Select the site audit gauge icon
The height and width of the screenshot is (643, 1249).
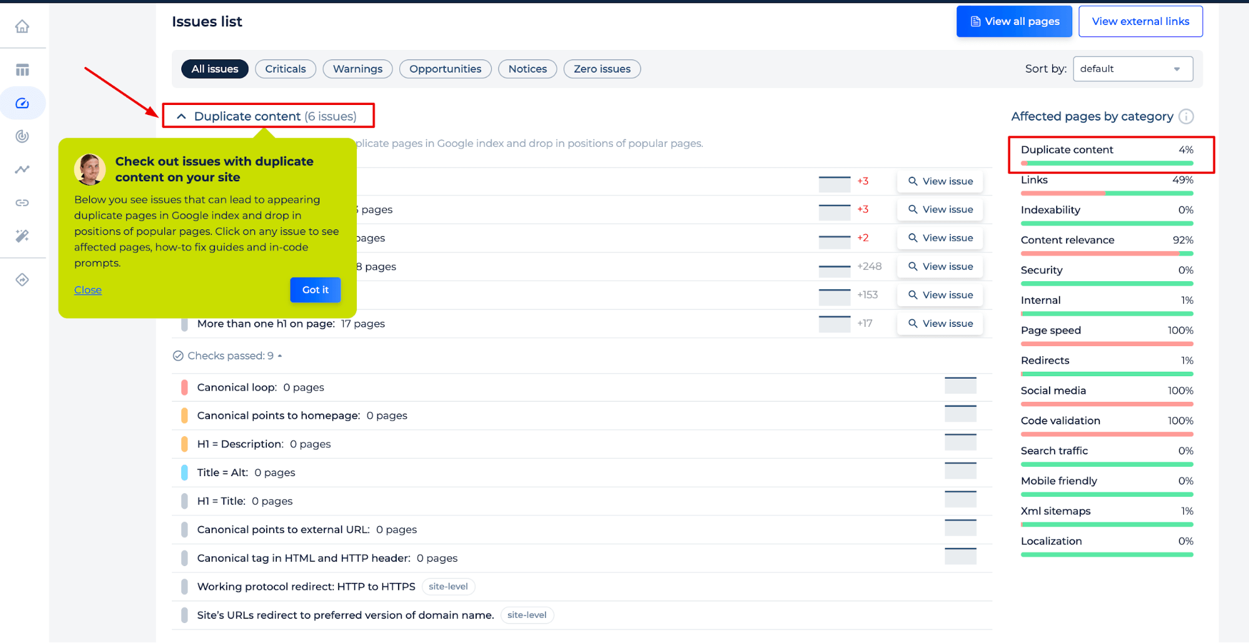click(22, 103)
